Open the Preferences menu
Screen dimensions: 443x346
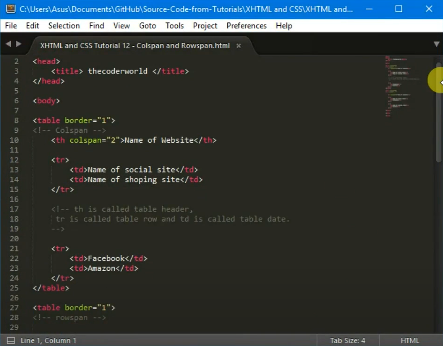[x=246, y=26]
